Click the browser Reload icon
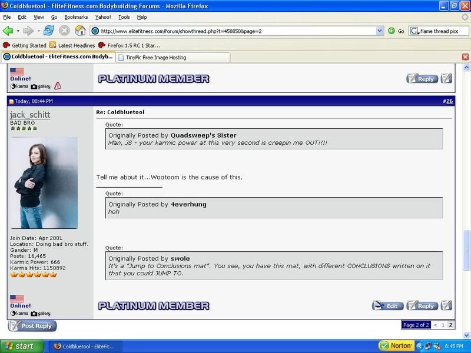This screenshot has height=353, width=471. point(49,31)
